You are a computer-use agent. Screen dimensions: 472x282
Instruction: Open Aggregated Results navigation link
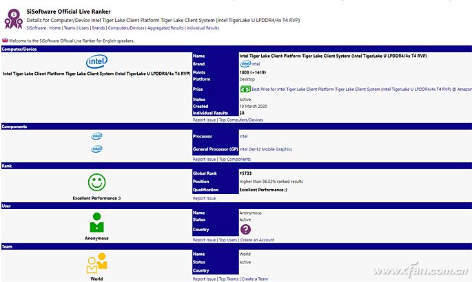click(x=165, y=28)
